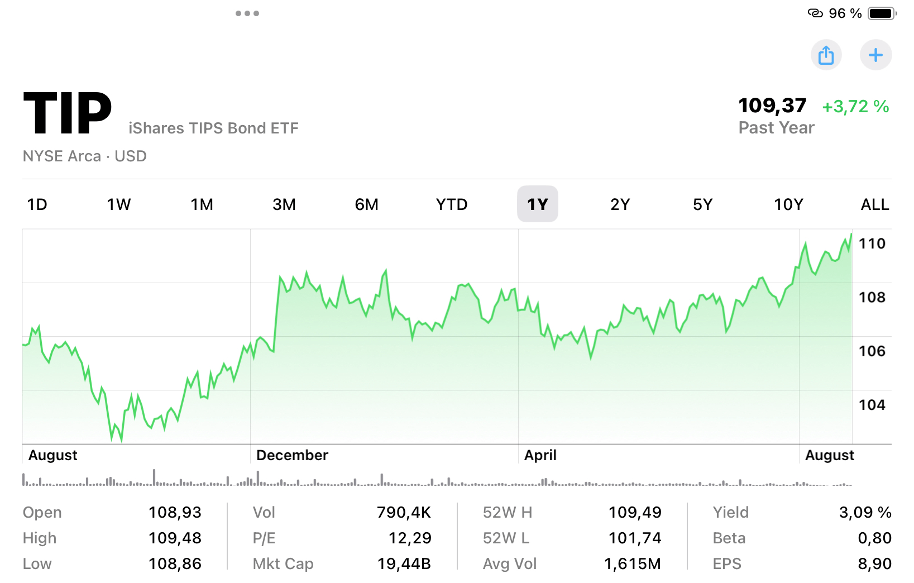Viewport: 914px width, 583px height.
Task: Enable the ALL time range view
Action: (874, 204)
